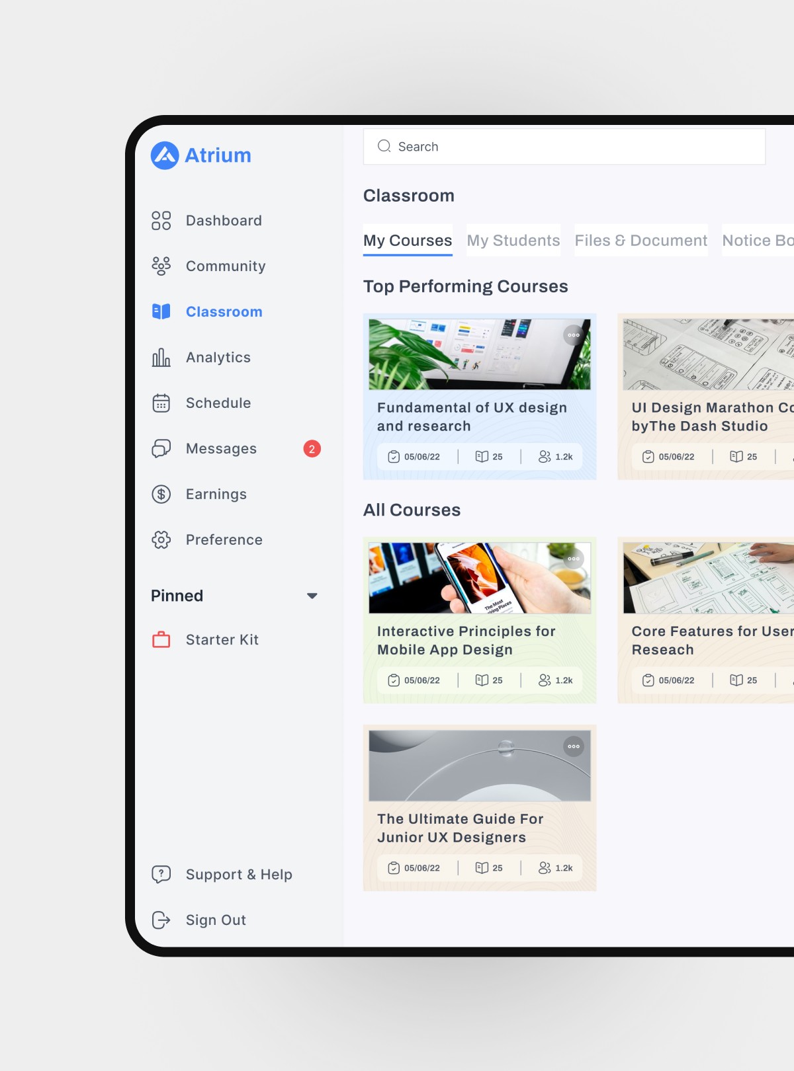
Task: Click Core Features for User Reseach title
Action: coord(713,641)
